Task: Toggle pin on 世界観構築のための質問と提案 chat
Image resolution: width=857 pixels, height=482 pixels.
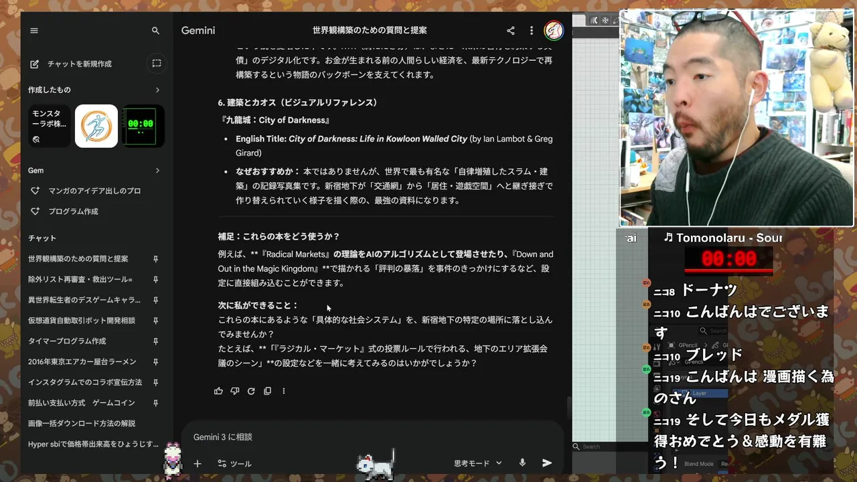Action: [155, 259]
